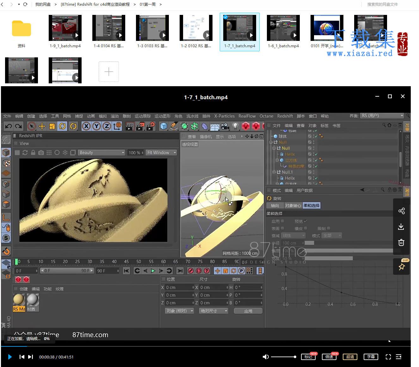419x367 pixels.
Task: Open the Fit Window dropdown
Action: pyautogui.click(x=161, y=152)
